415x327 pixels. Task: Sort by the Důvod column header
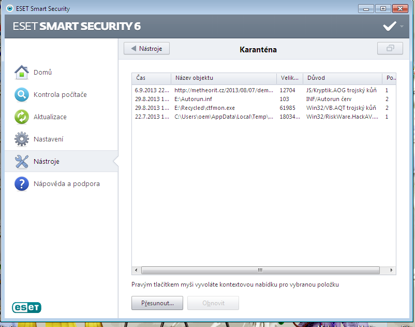coord(343,78)
